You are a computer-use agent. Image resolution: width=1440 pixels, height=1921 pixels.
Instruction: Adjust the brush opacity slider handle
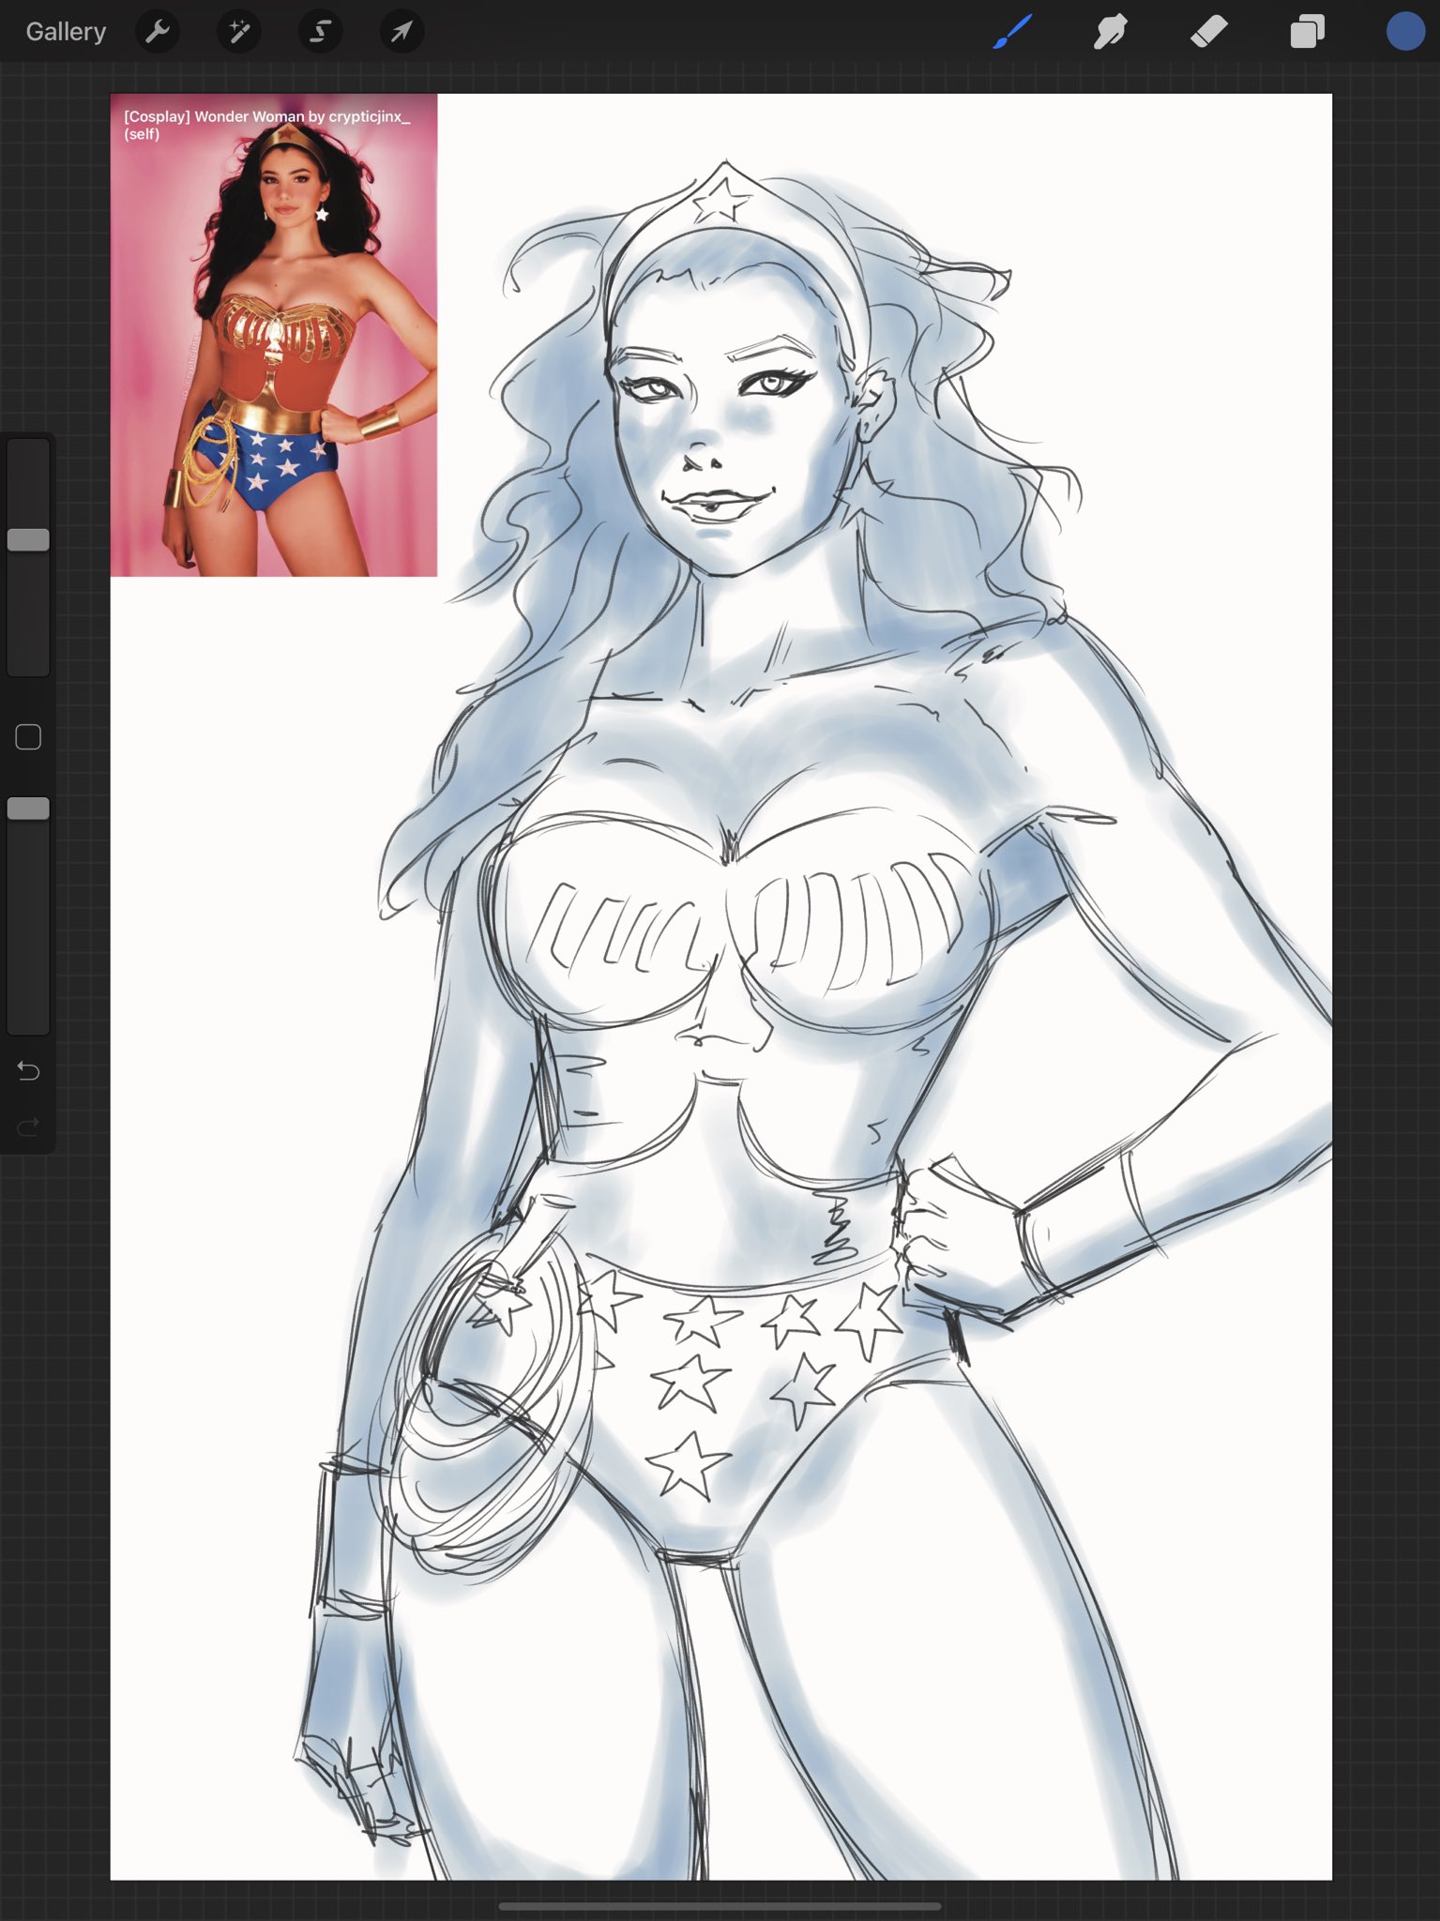pyautogui.click(x=28, y=809)
